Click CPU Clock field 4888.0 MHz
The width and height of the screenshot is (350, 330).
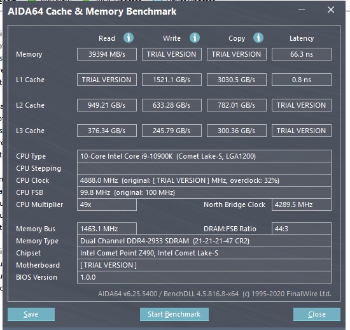[204, 180]
